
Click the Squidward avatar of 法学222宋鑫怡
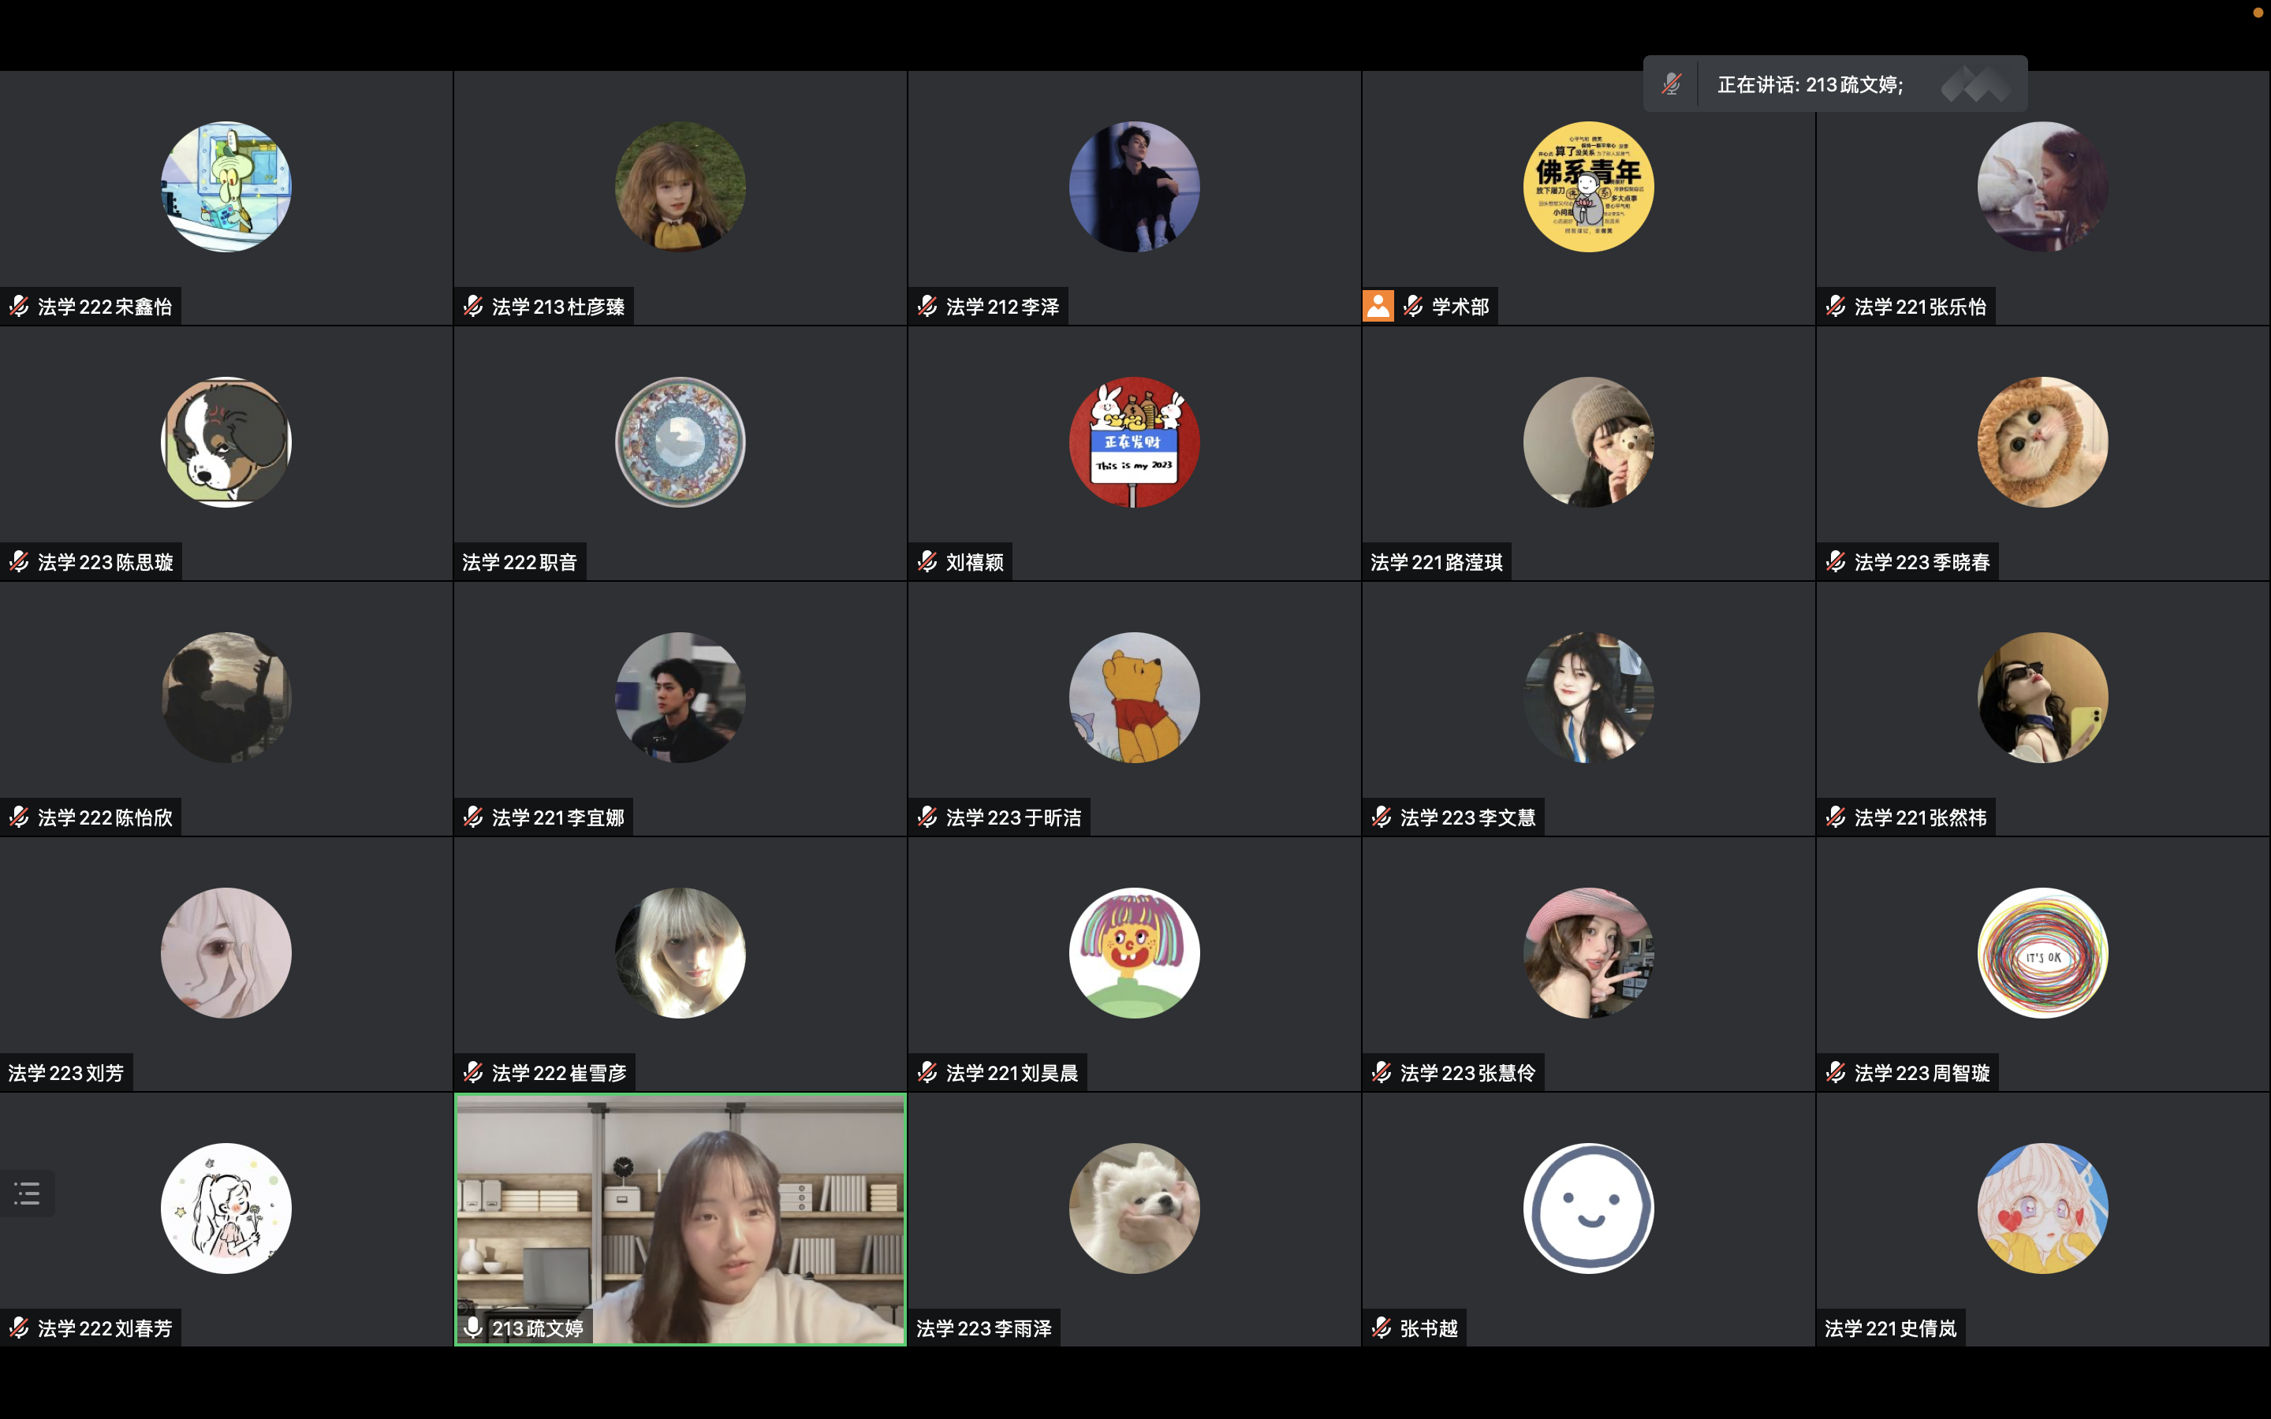click(226, 187)
